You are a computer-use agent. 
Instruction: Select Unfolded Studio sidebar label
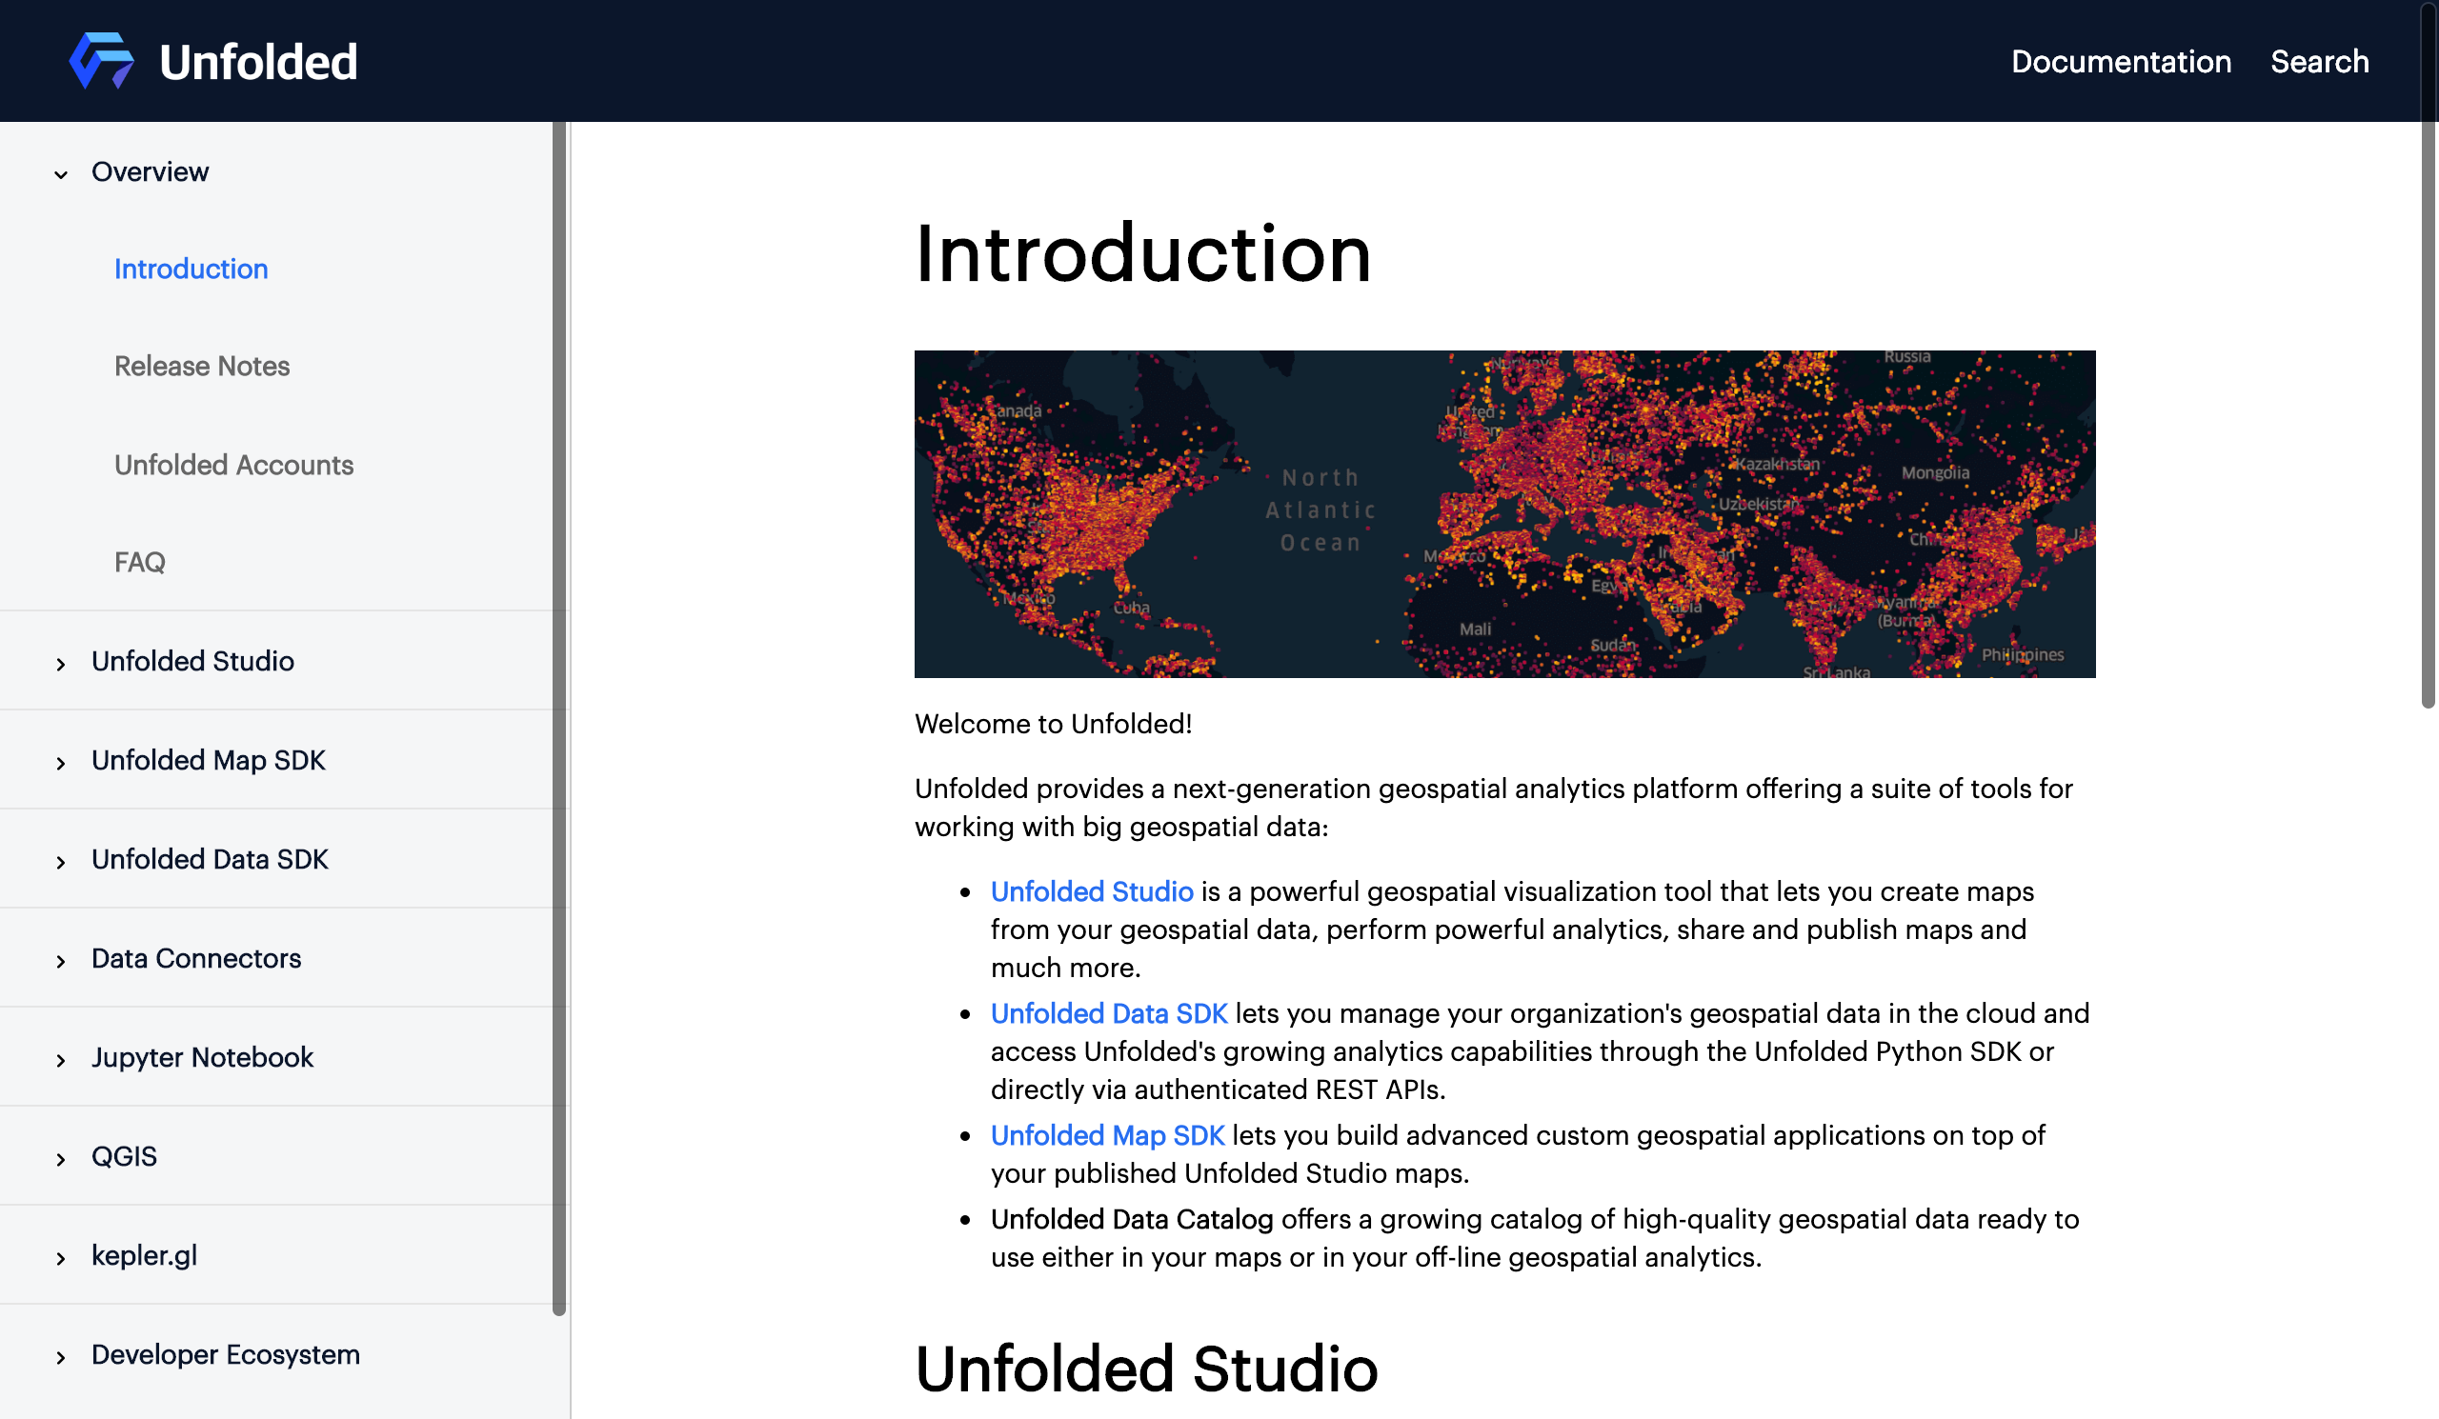click(x=192, y=662)
